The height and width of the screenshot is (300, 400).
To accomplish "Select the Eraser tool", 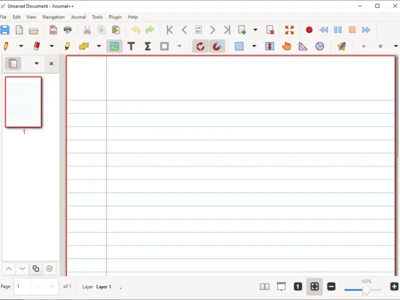I will [36, 46].
